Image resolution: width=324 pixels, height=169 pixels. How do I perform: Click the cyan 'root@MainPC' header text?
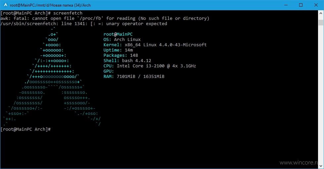point(118,34)
